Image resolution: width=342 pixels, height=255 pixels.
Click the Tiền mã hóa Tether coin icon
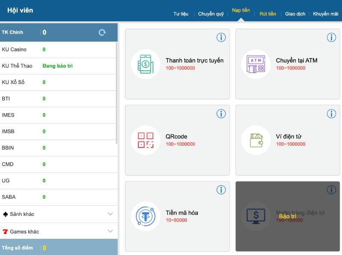145,216
